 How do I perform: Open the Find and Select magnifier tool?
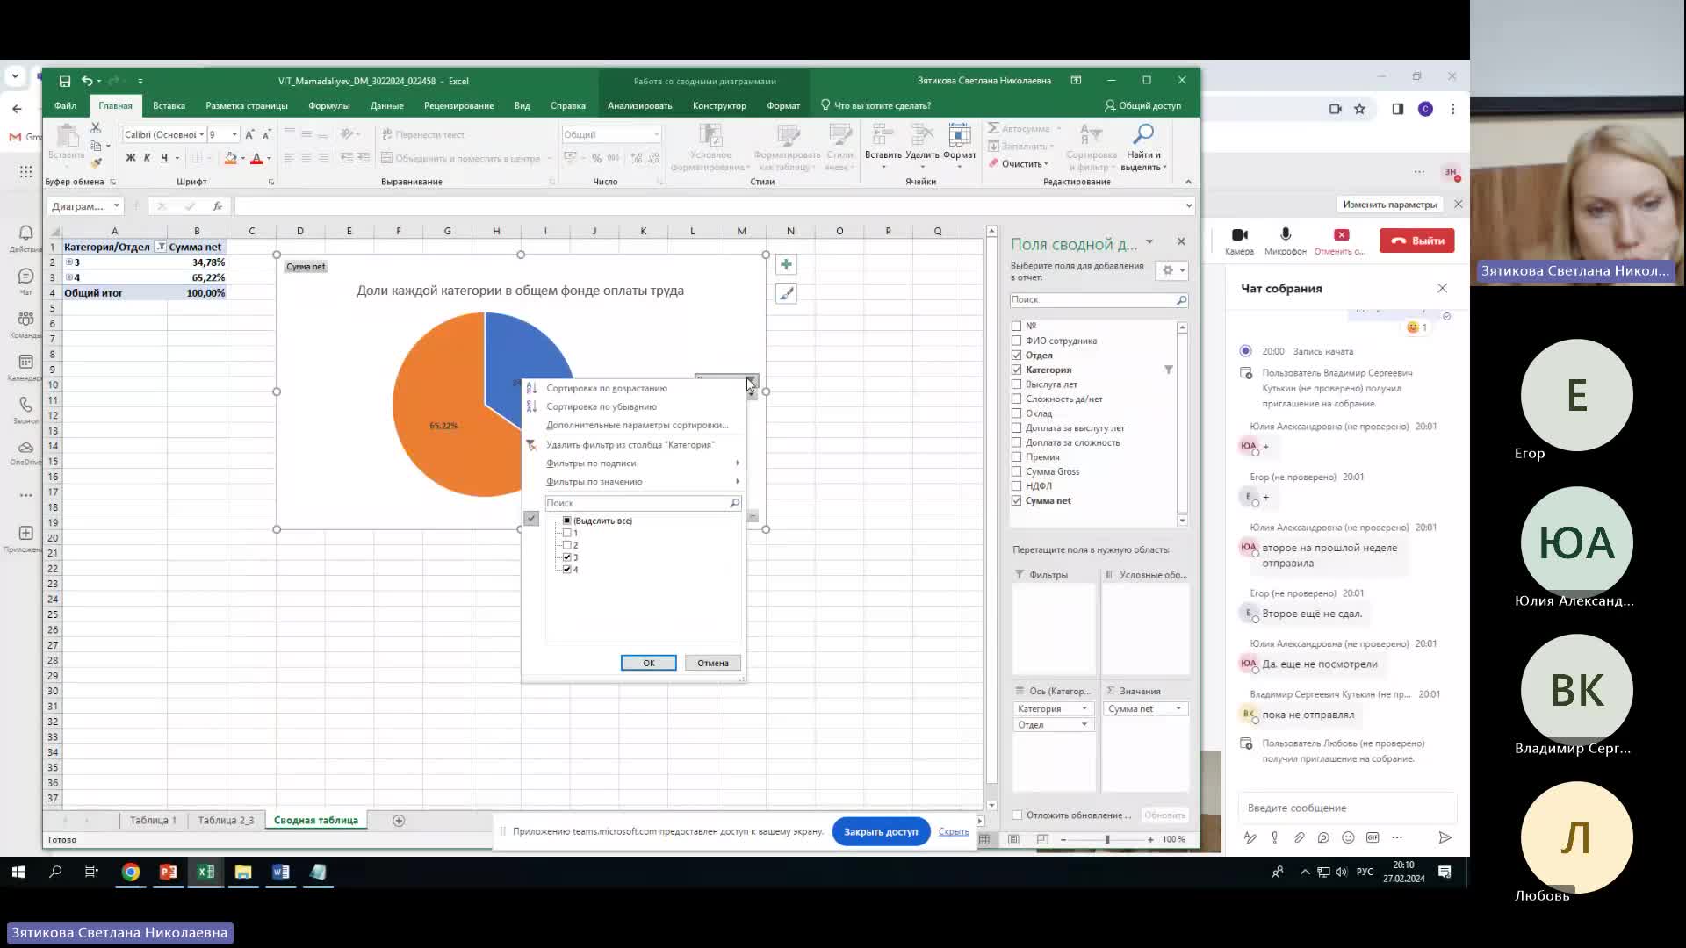coord(1143,134)
